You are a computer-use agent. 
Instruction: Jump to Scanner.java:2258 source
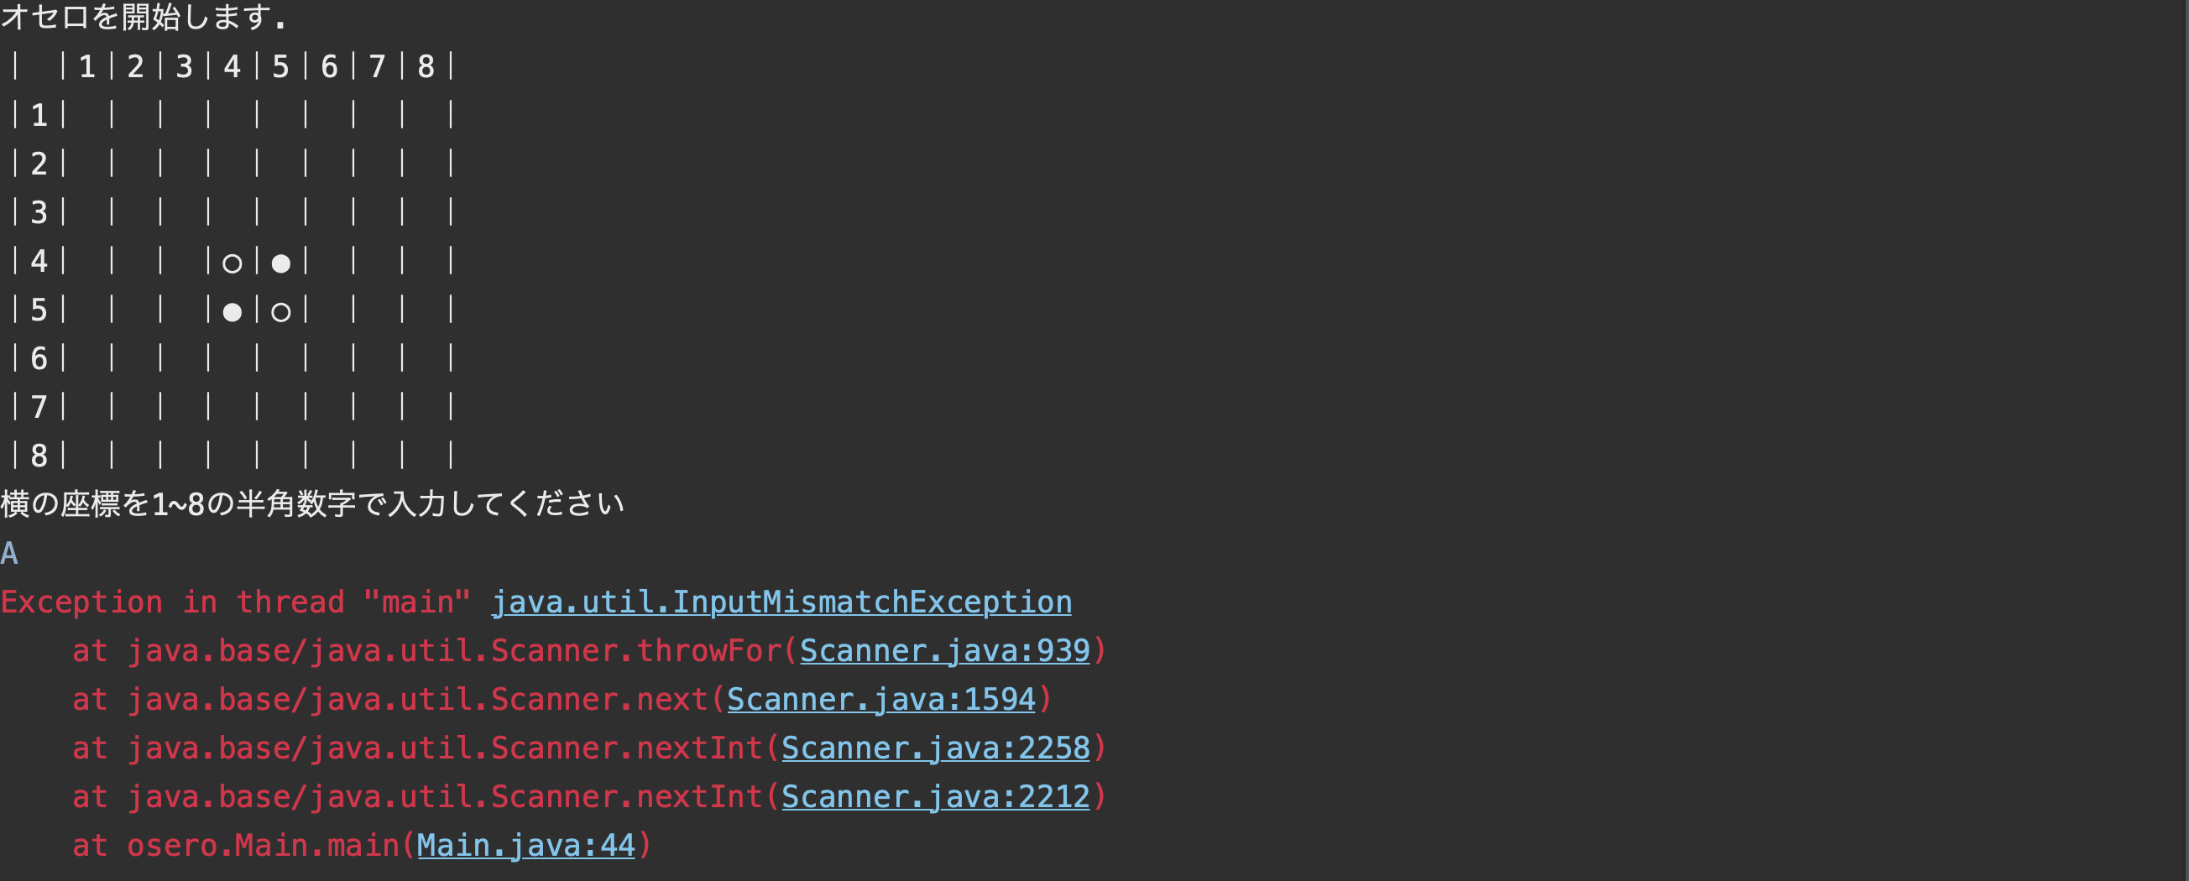click(x=936, y=748)
